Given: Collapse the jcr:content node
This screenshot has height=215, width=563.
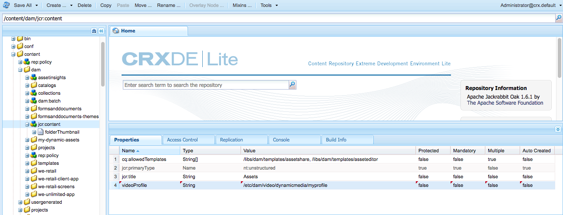Looking at the screenshot, I should [x=27, y=124].
